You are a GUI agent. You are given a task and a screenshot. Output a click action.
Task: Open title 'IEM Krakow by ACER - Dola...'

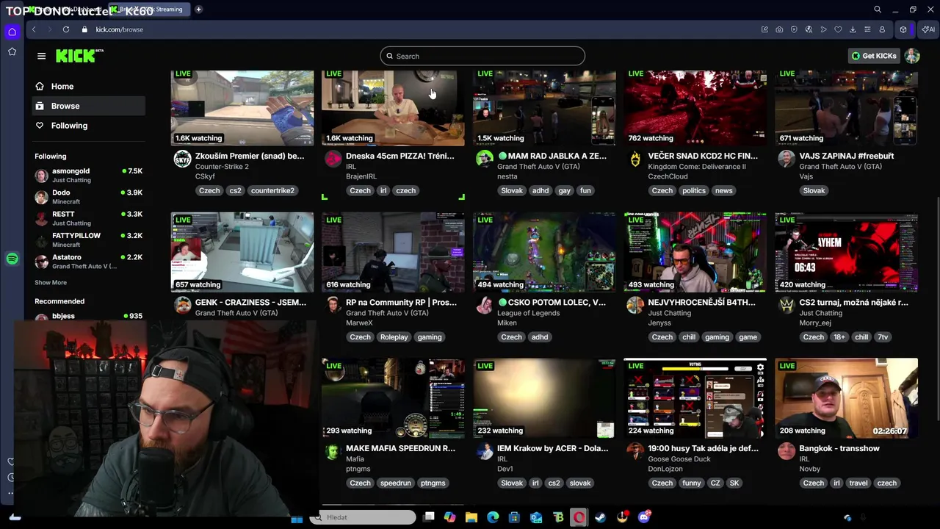(x=553, y=448)
